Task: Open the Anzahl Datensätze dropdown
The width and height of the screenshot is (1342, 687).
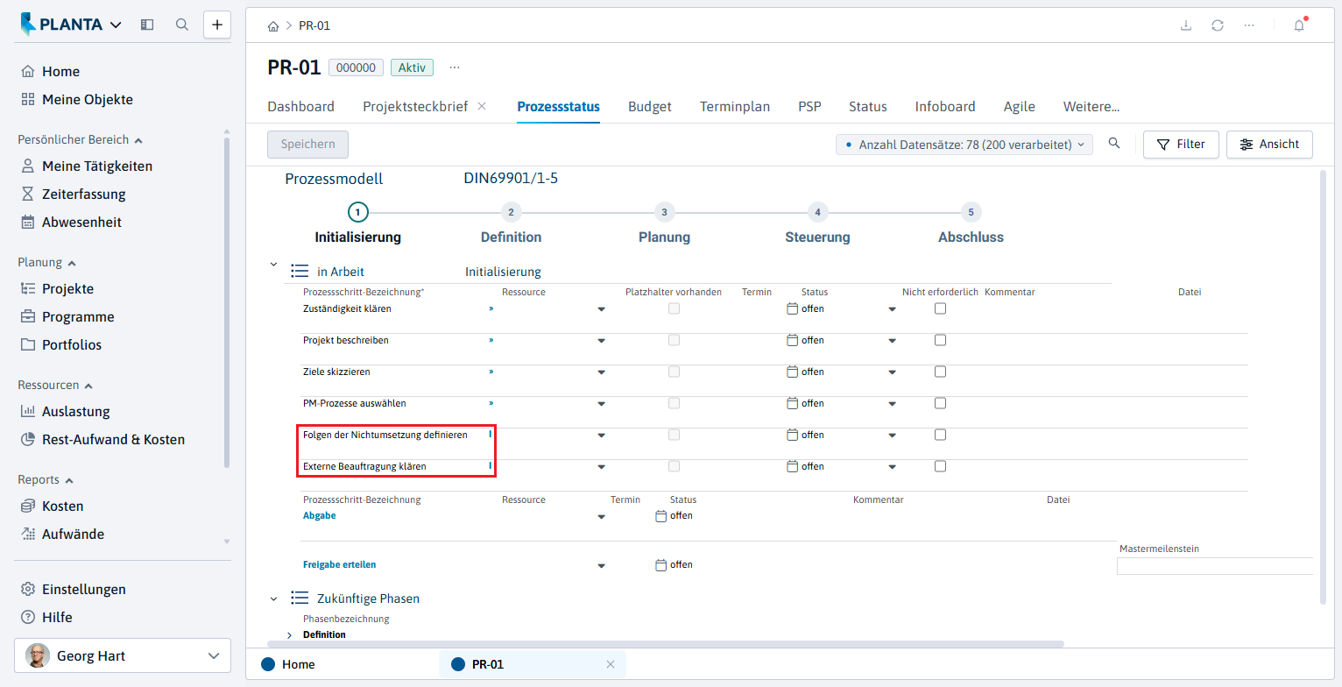Action: [964, 145]
